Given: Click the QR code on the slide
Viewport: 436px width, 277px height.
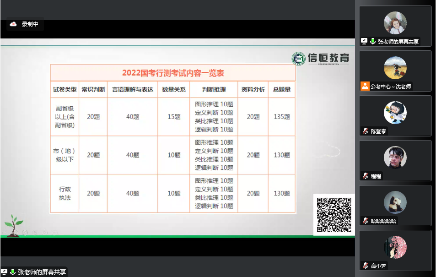Looking at the screenshot, I should [x=334, y=214].
